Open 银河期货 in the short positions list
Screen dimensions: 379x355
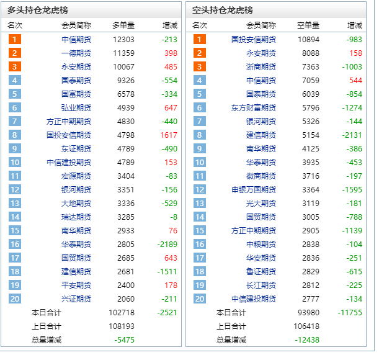coord(261,122)
